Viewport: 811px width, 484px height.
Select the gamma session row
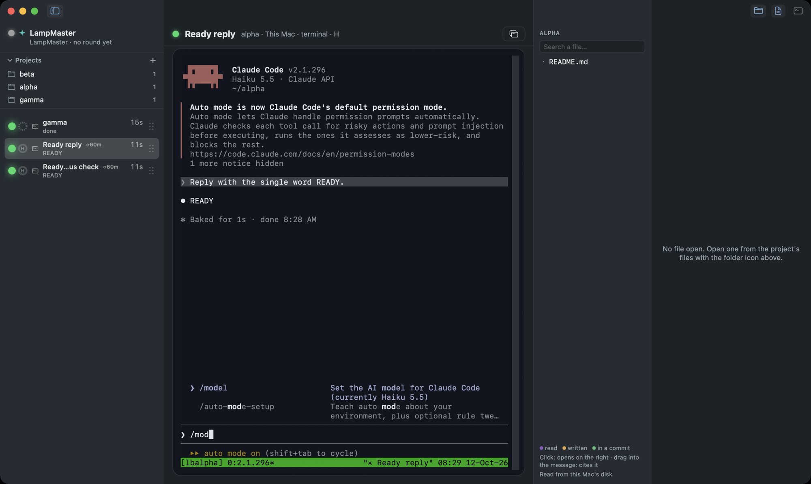pyautogui.click(x=82, y=126)
